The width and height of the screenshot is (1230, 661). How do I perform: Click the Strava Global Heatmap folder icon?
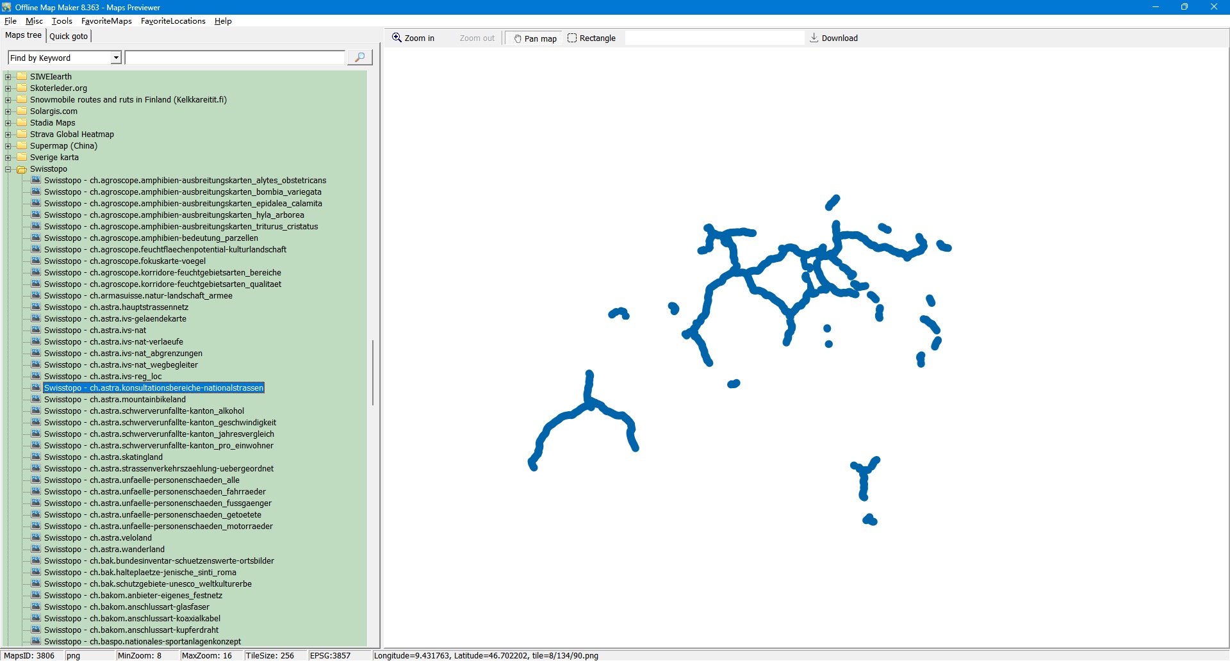[x=22, y=135]
